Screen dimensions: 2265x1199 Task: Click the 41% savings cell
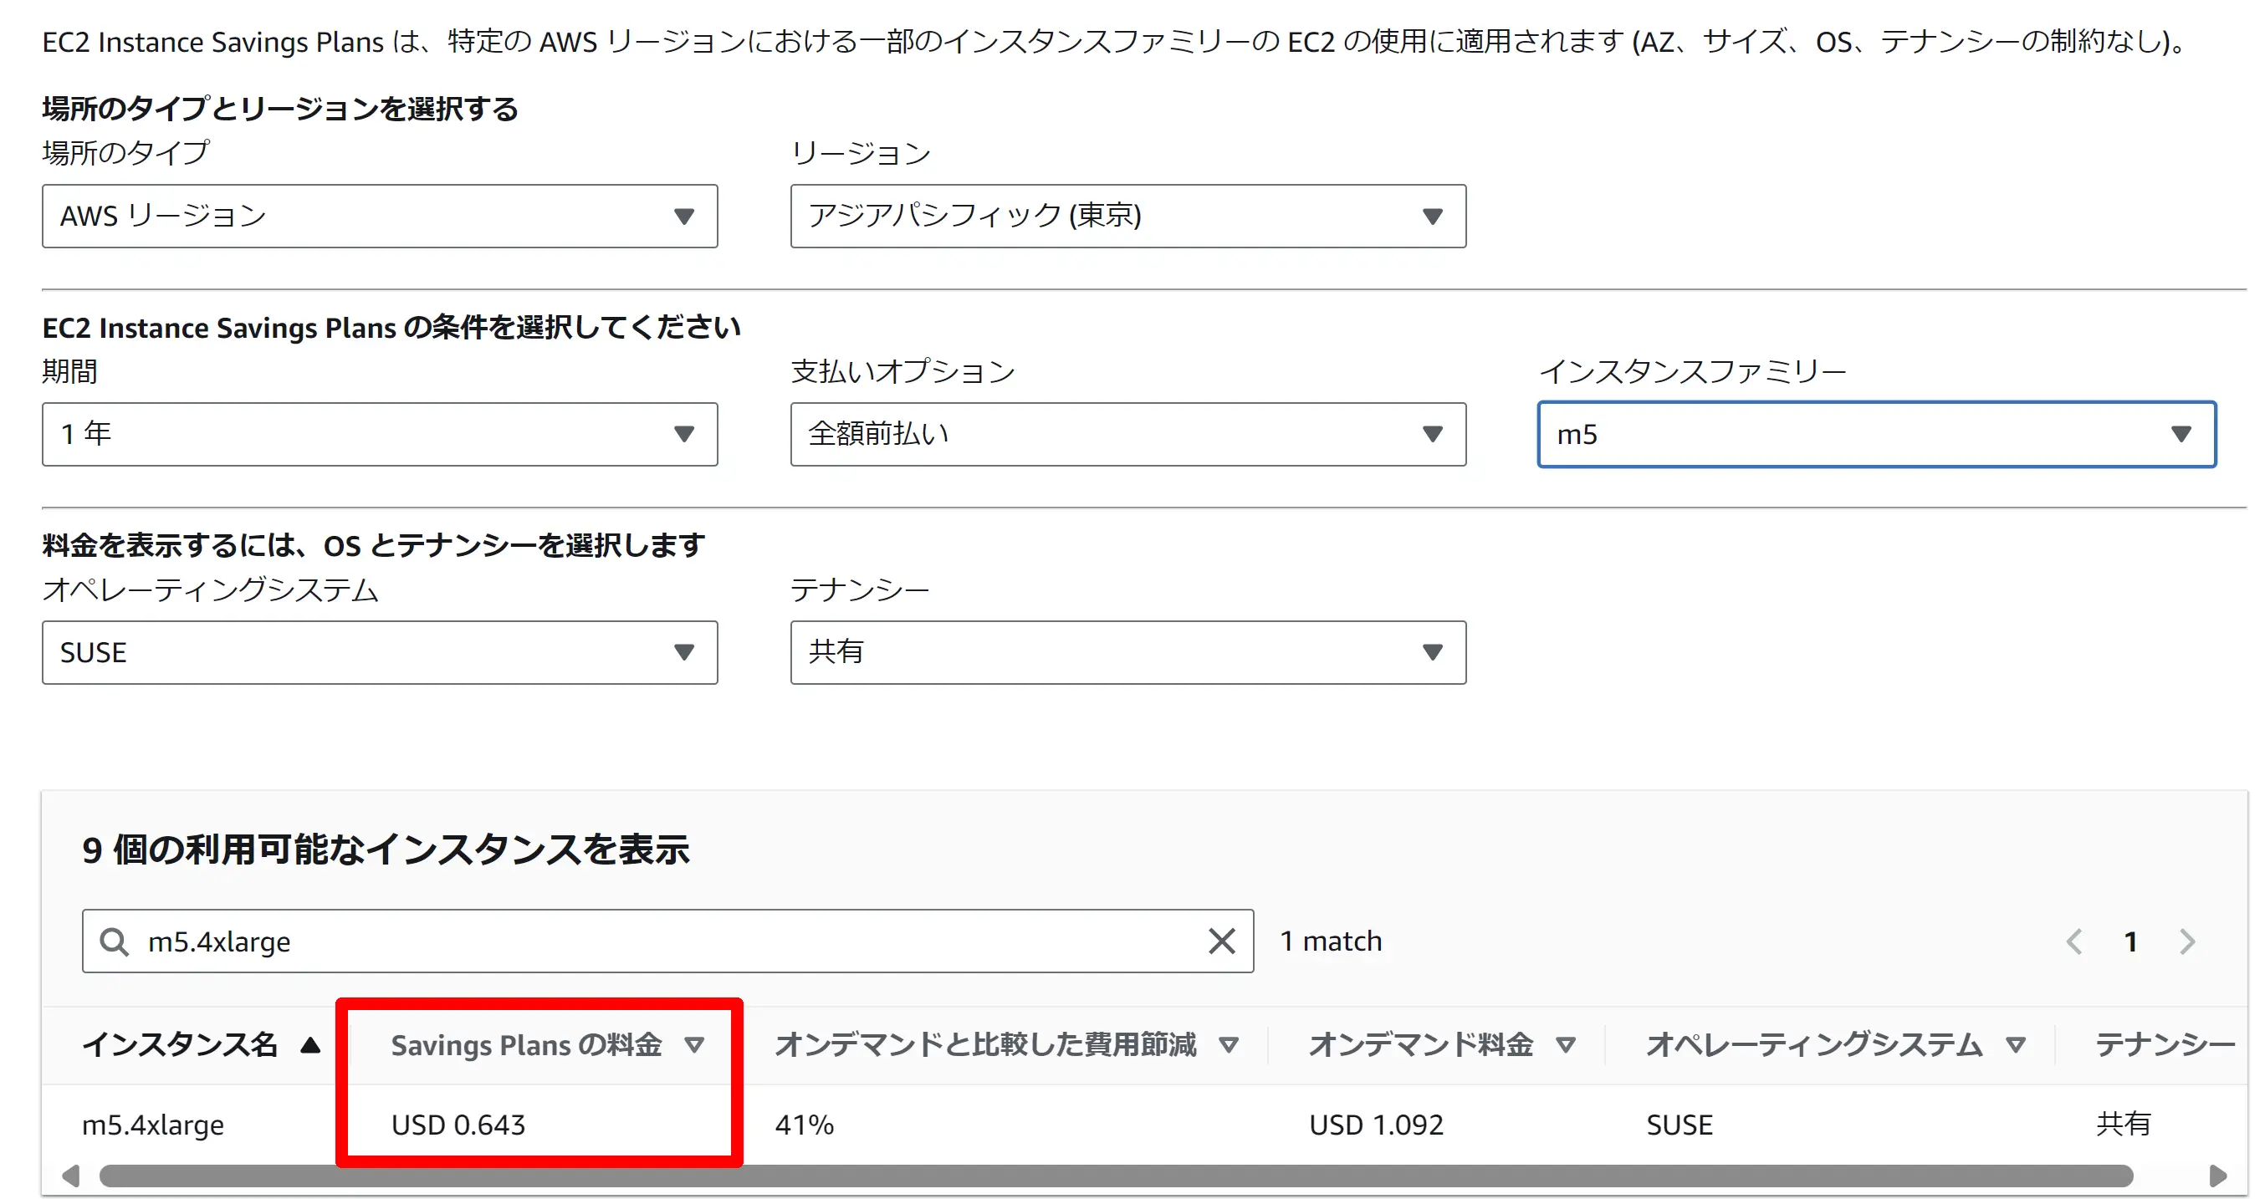coord(804,1125)
